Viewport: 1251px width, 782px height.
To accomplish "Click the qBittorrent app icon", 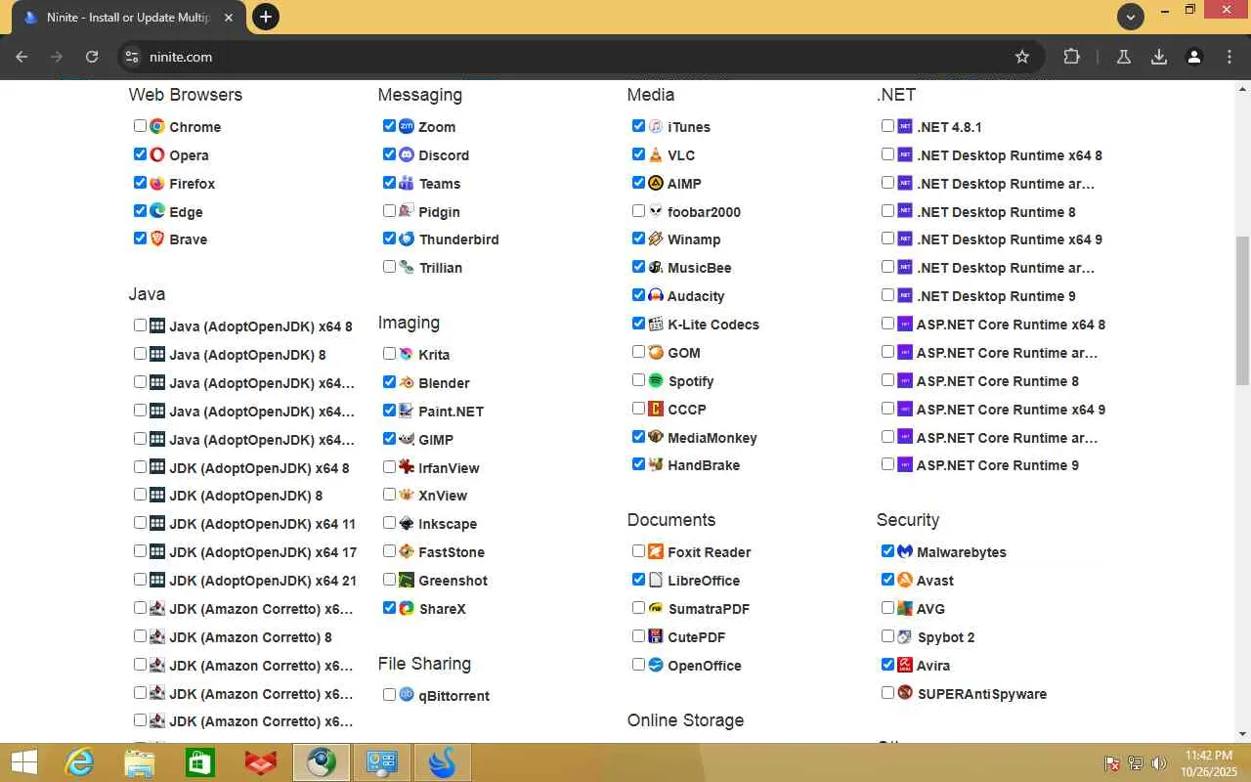I will 407,695.
